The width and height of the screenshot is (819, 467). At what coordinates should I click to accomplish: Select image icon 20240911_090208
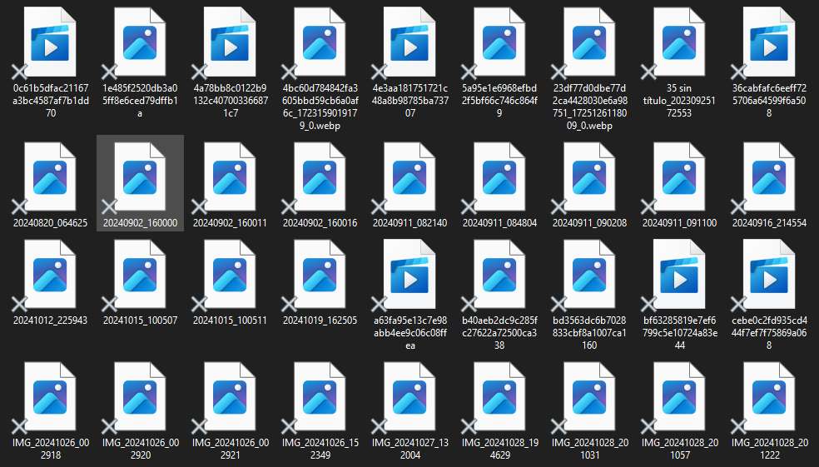coord(589,177)
